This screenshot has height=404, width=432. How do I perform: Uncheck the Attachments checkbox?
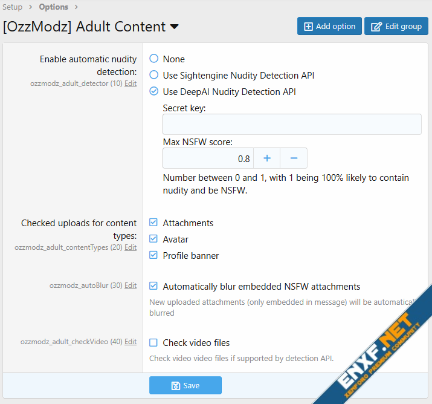coord(154,223)
